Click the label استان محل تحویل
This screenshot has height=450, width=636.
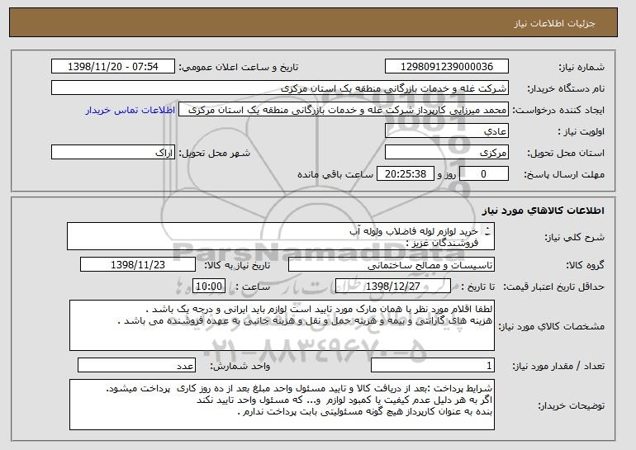(566, 153)
